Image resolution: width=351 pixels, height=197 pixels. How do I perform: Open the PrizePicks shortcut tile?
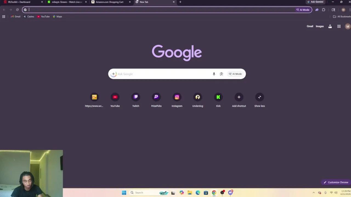click(156, 100)
